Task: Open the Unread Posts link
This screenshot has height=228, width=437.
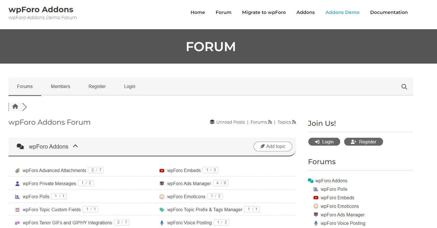Action: (230, 122)
